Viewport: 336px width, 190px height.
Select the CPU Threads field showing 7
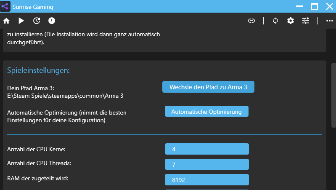click(206, 164)
